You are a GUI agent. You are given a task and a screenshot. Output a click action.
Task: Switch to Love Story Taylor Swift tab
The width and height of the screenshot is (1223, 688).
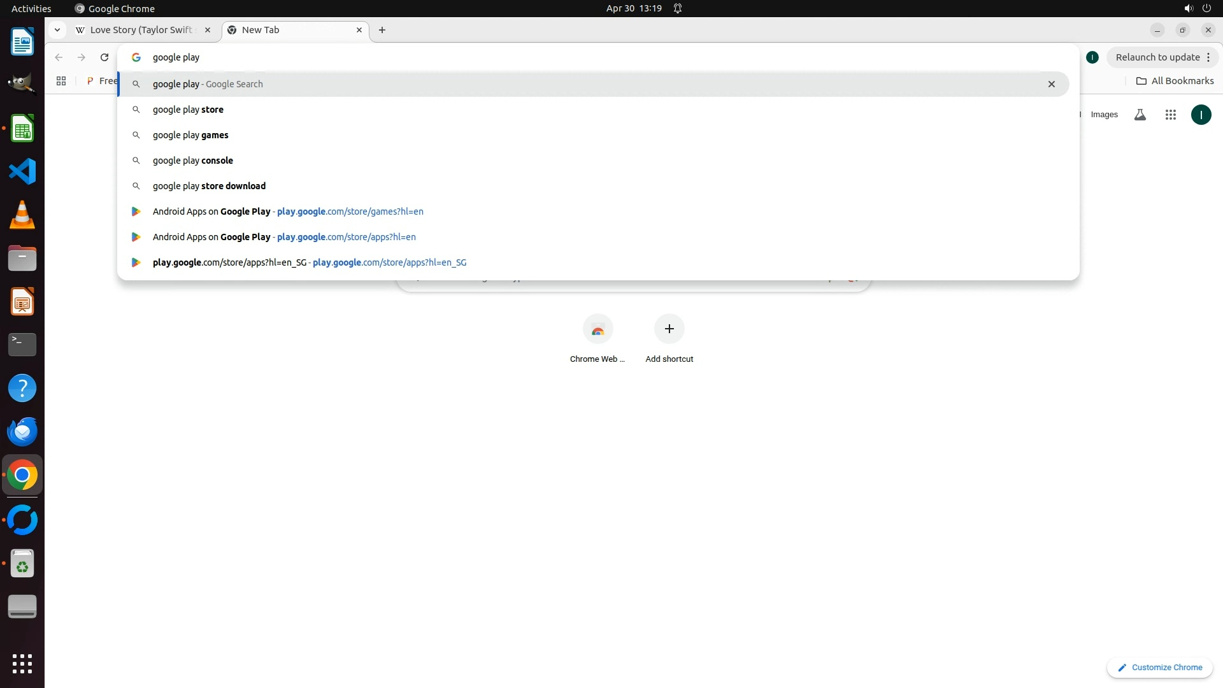point(141,30)
